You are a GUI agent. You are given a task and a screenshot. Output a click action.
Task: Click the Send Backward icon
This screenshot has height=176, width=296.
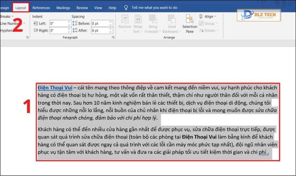pos(172,19)
